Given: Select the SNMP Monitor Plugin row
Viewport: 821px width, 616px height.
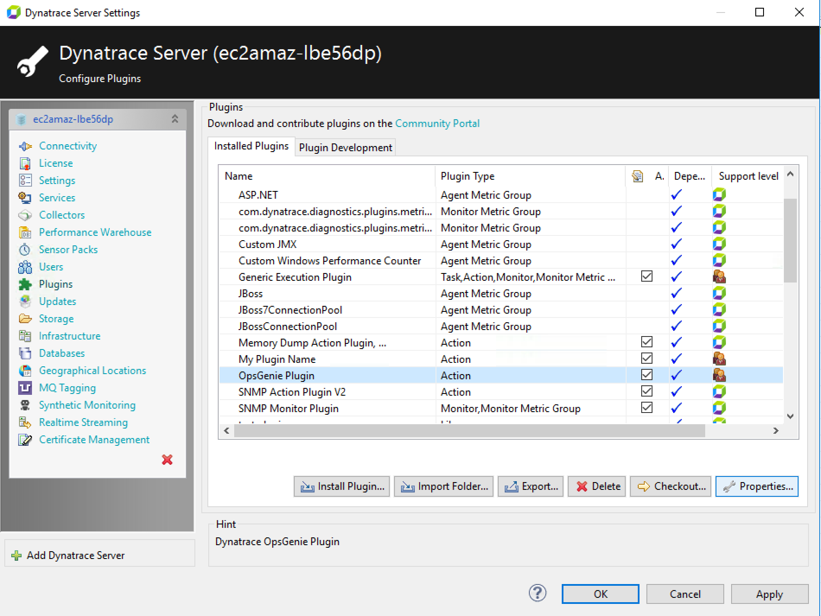Looking at the screenshot, I should (x=501, y=408).
